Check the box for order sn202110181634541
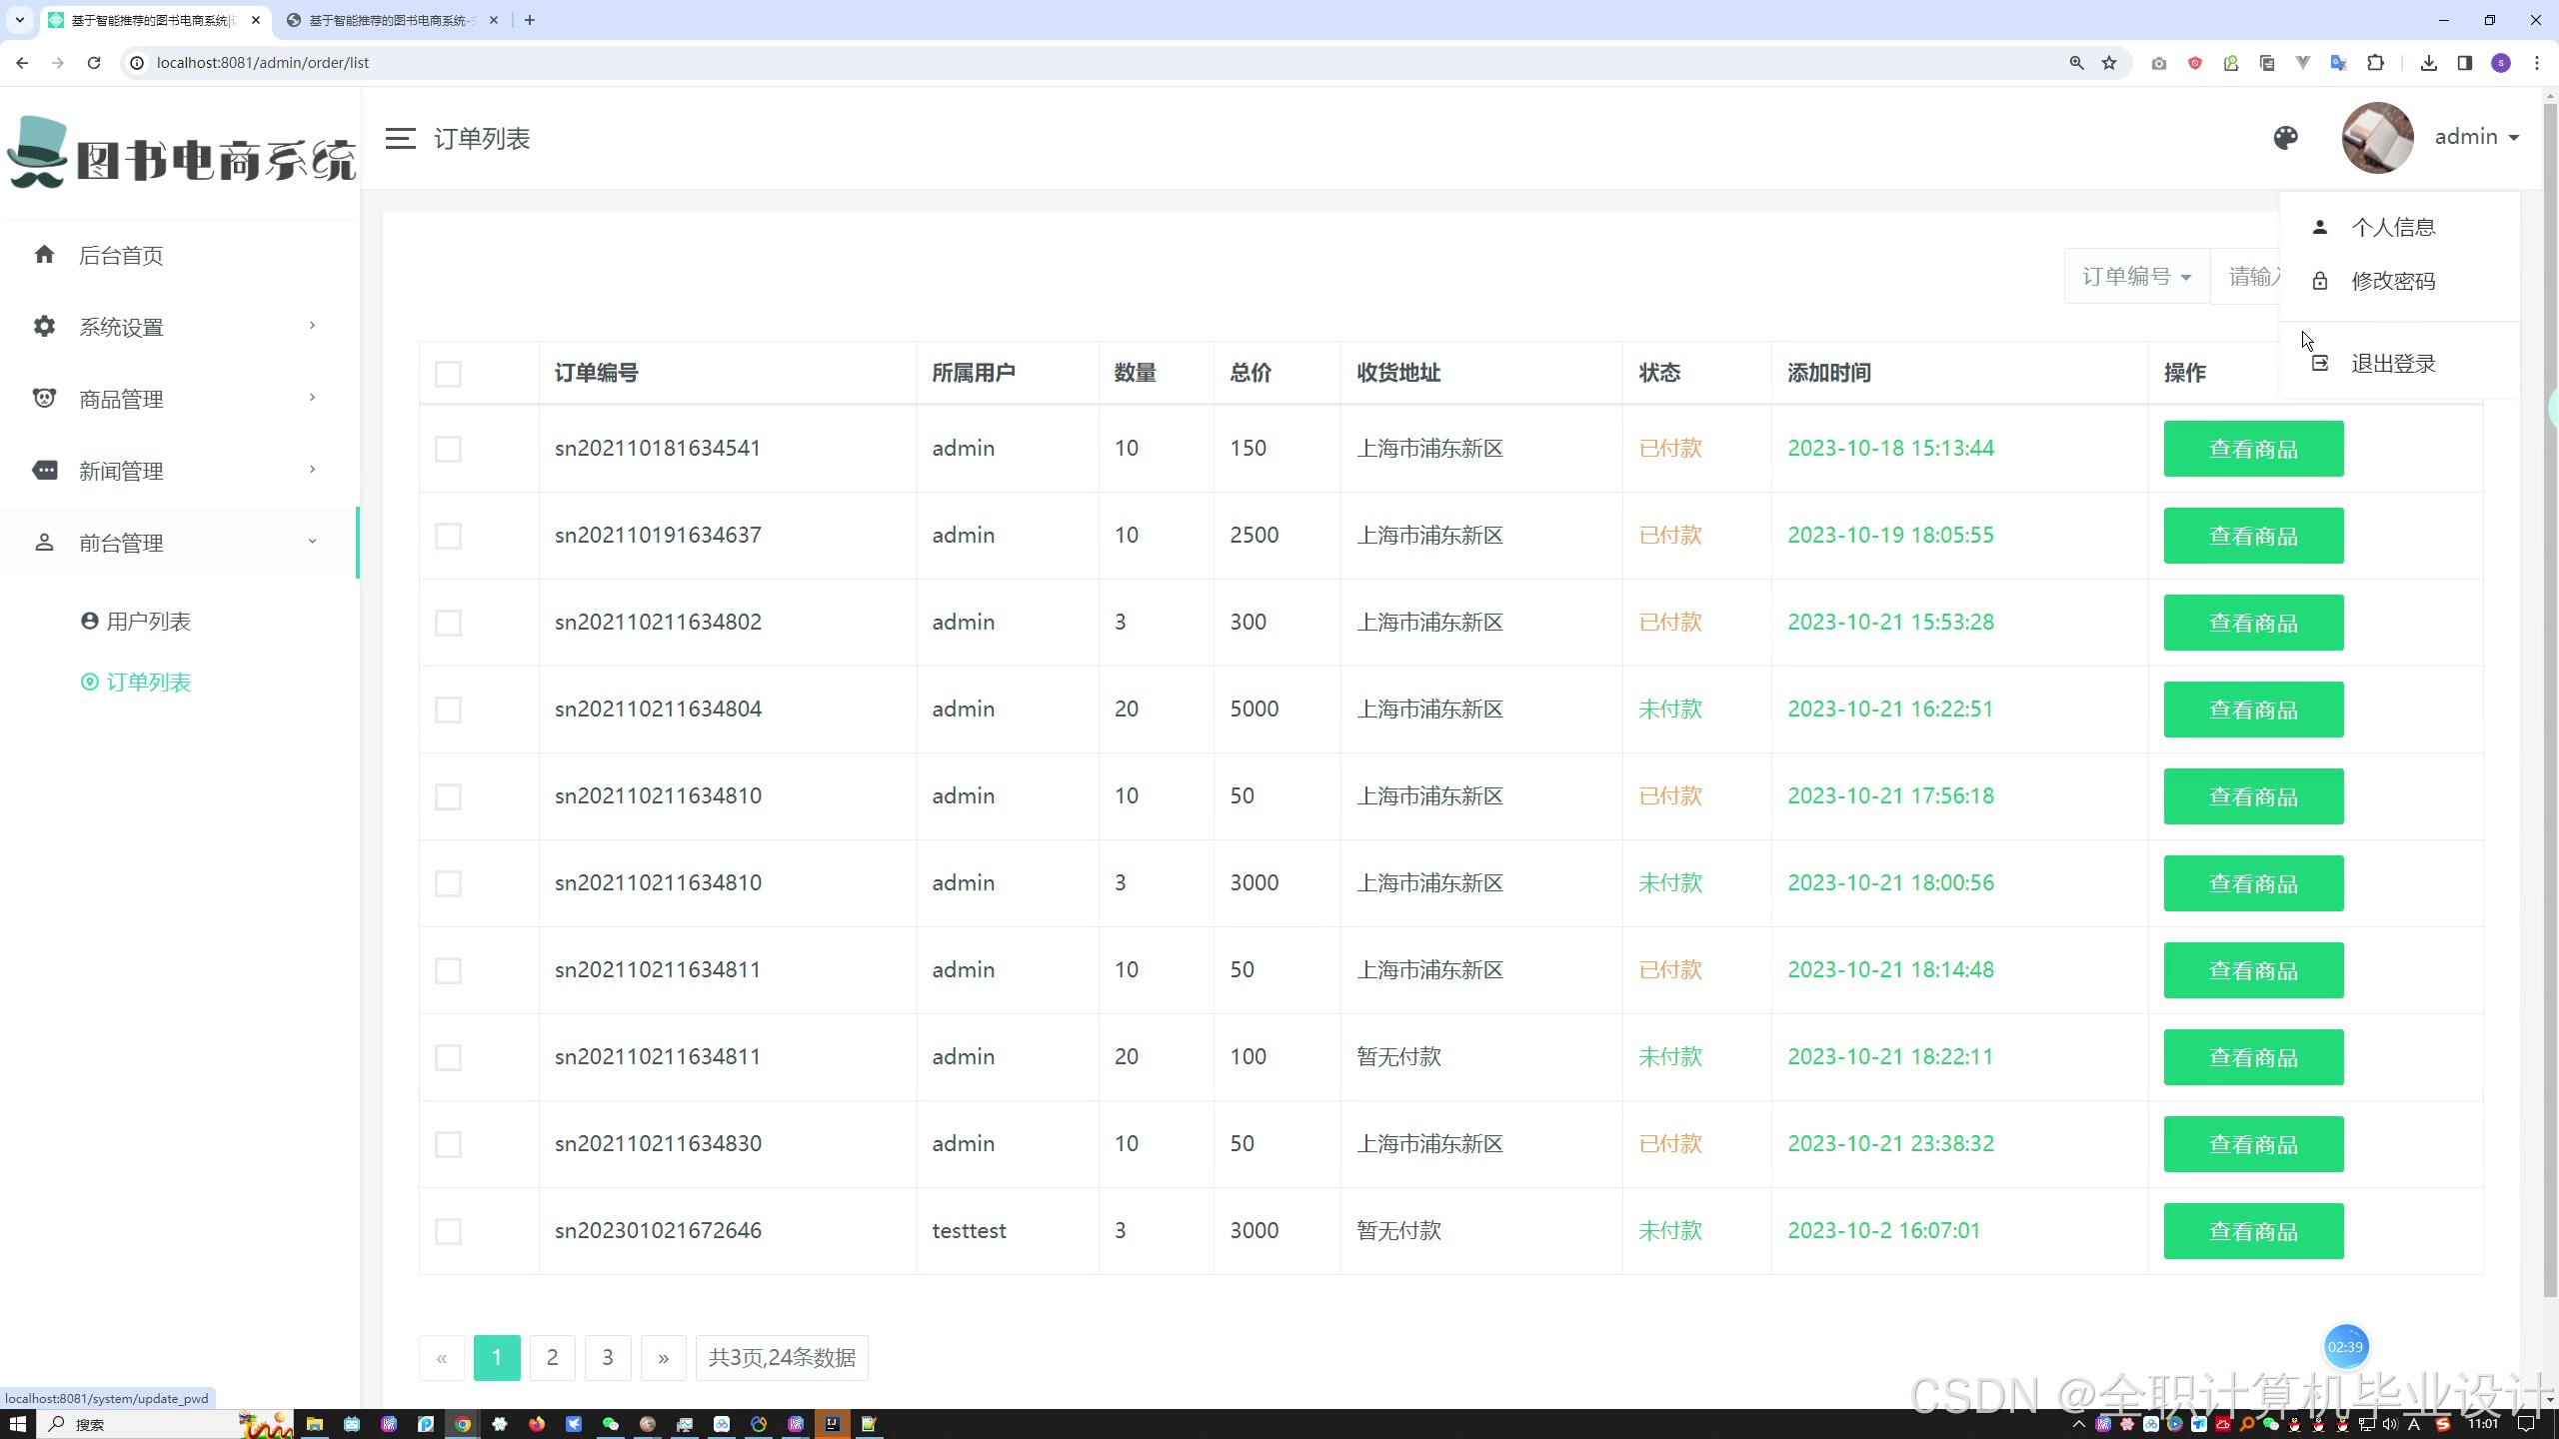 (448, 449)
